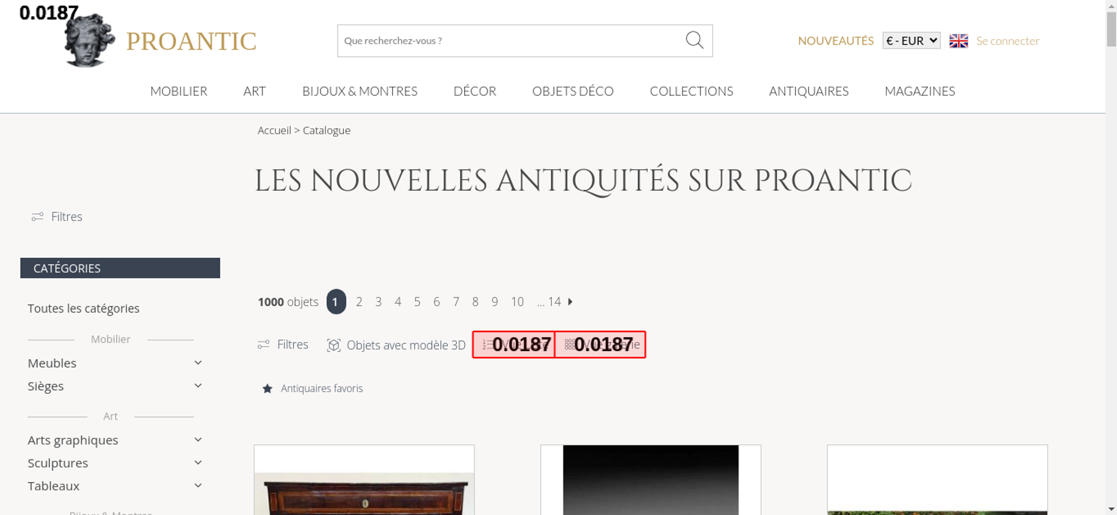1117x515 pixels.
Task: Click the Se connecter link
Action: [x=1008, y=41]
